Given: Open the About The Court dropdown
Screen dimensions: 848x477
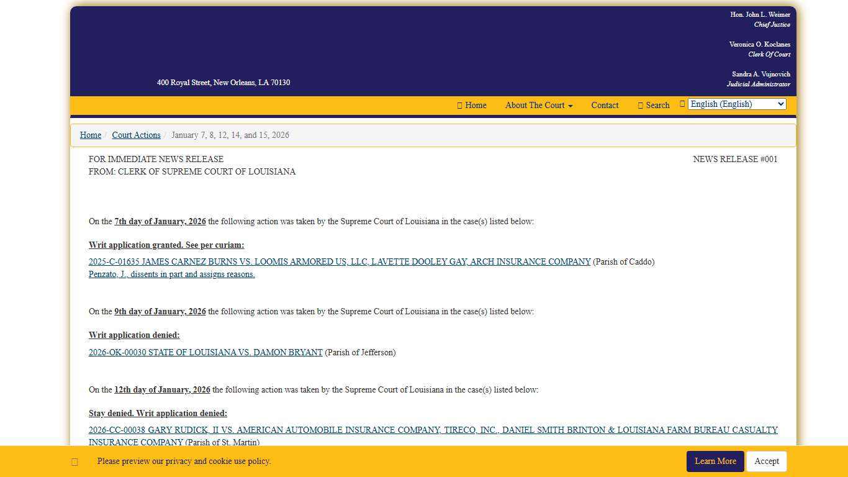Looking at the screenshot, I should [538, 105].
